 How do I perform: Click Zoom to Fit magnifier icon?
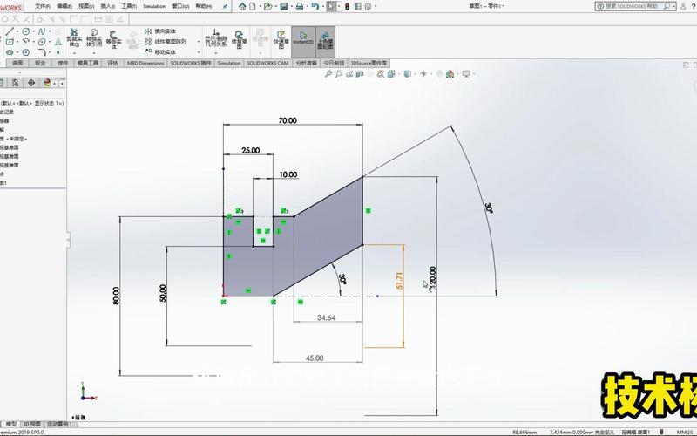click(328, 74)
